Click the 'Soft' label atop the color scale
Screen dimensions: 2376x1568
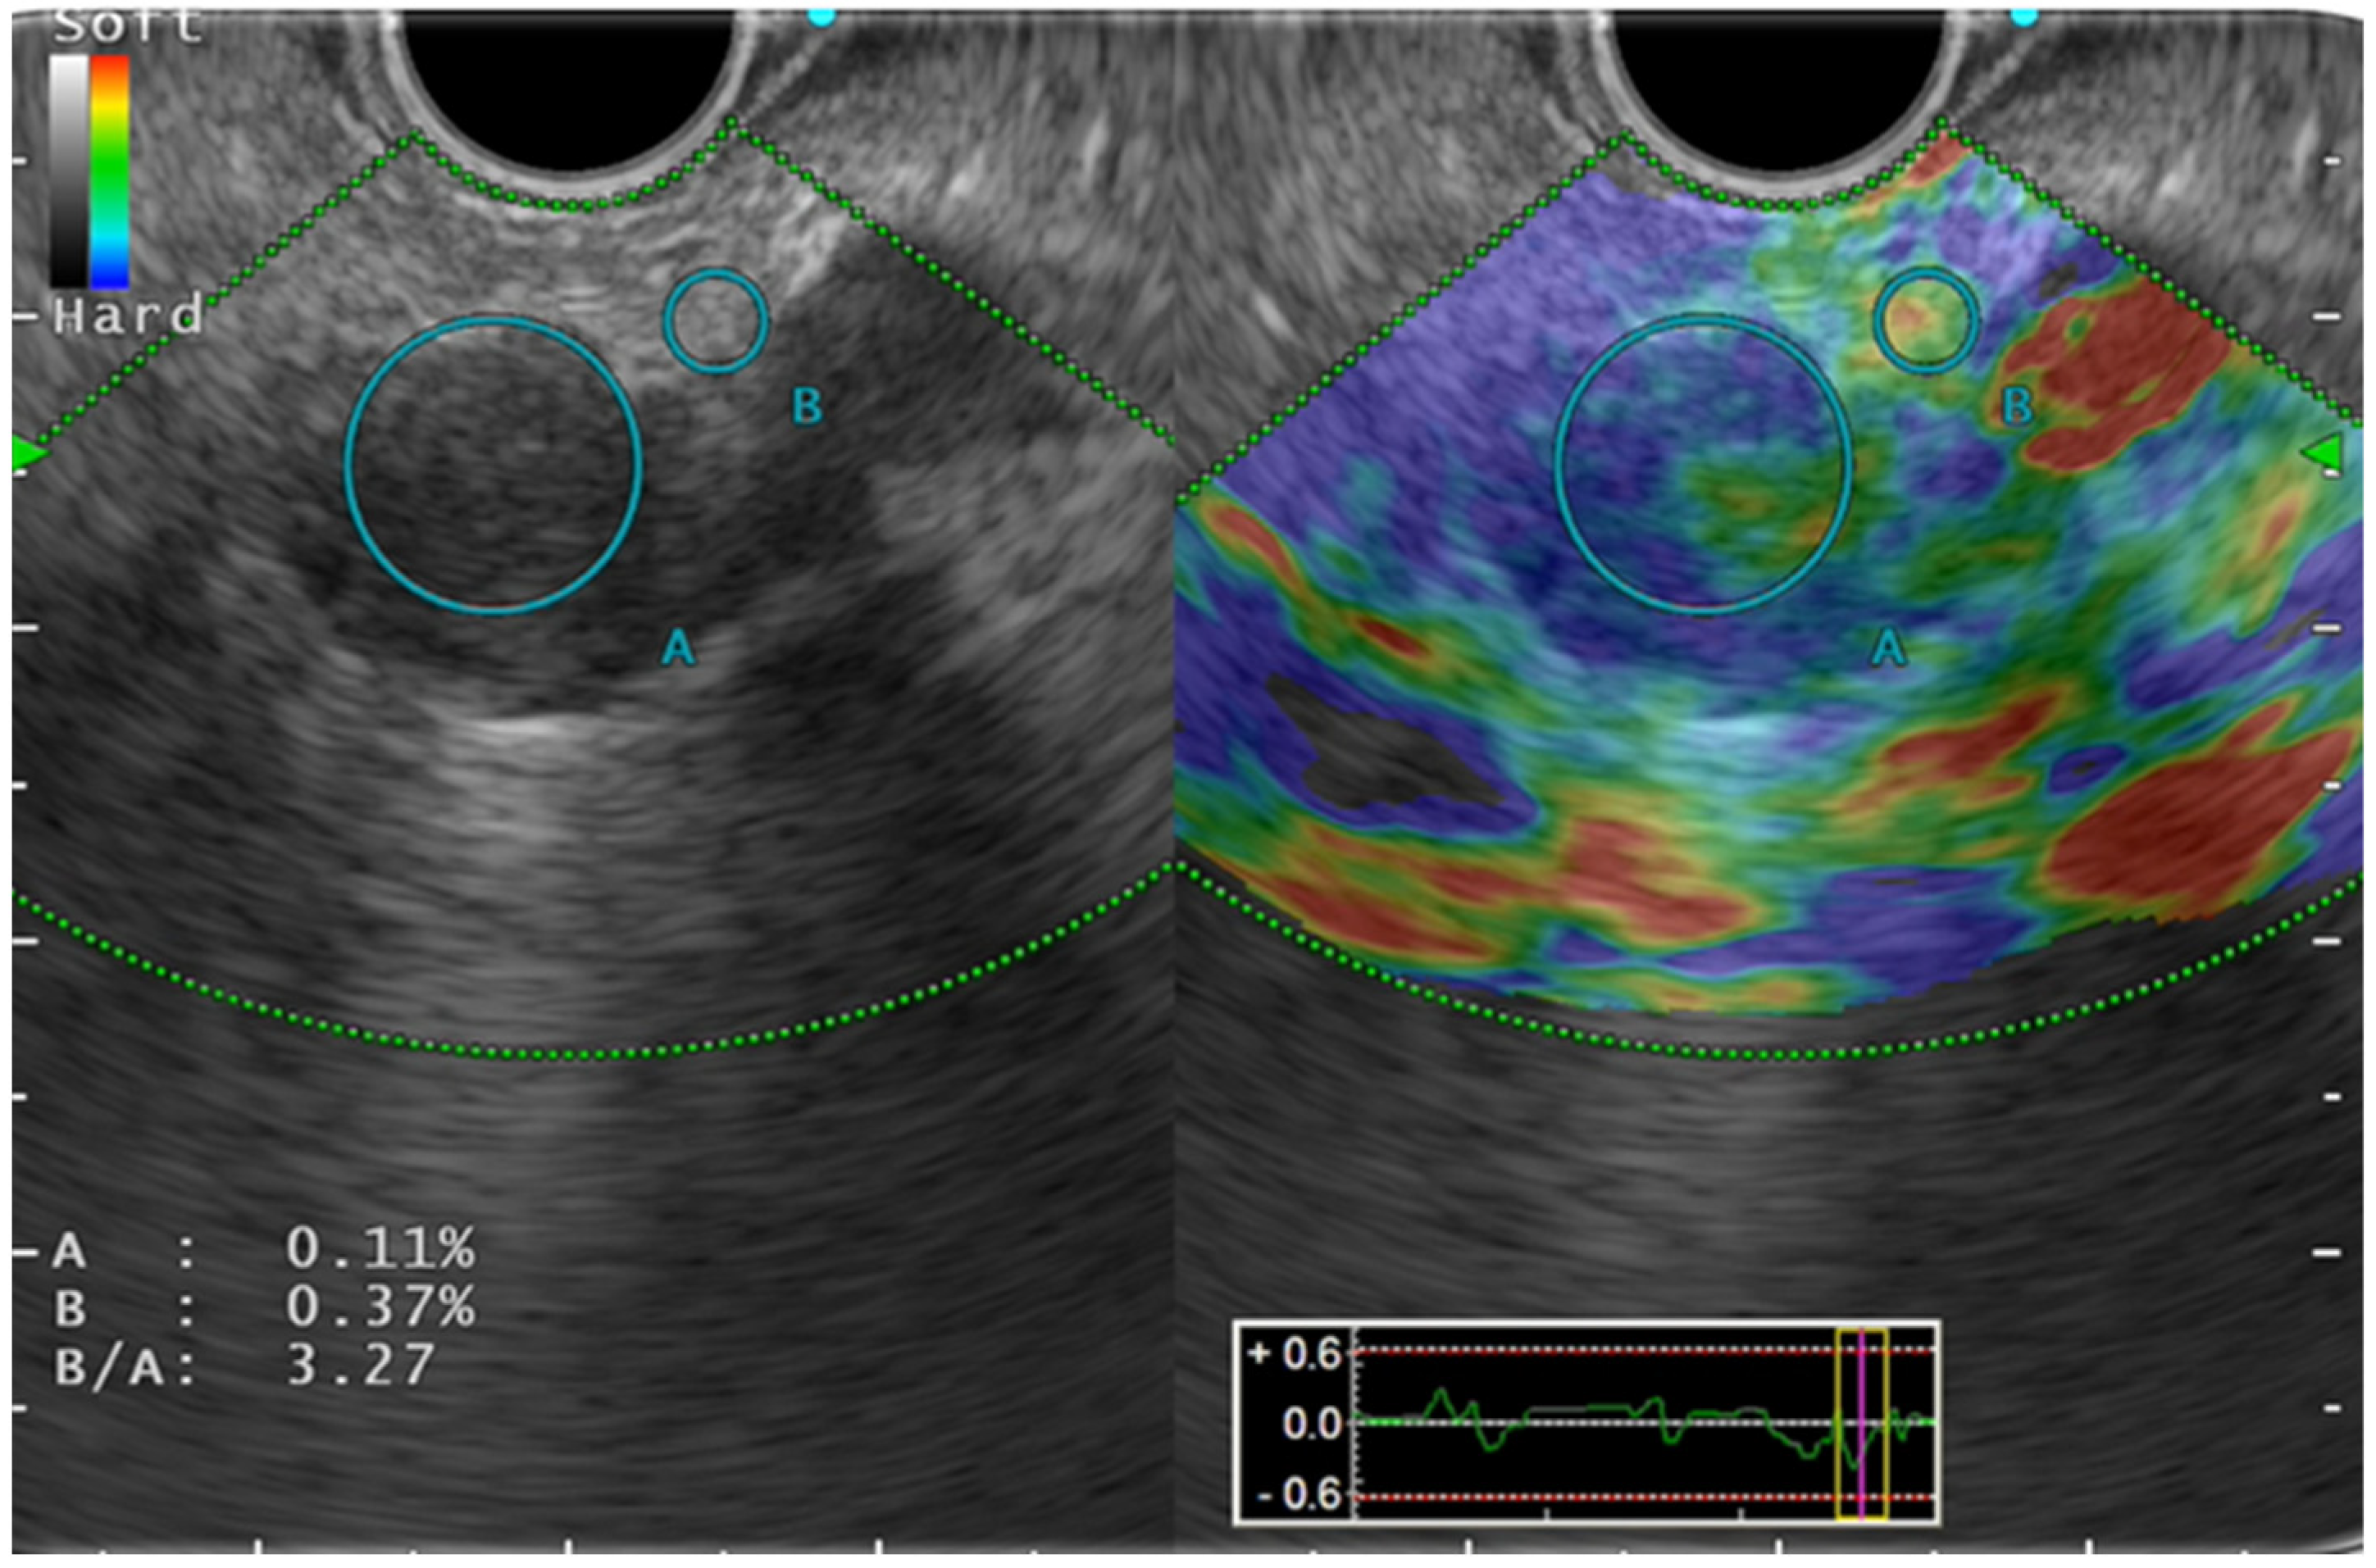[127, 27]
